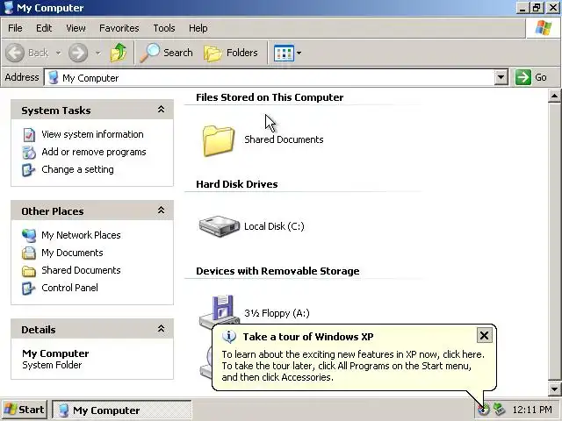
Task: Close the Windows XP tour balloon
Action: click(484, 335)
